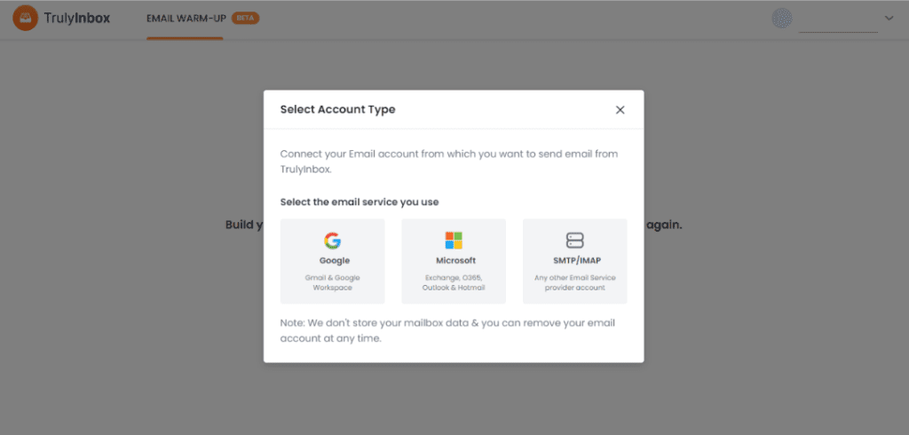Open the EMAIL WARM-UP tab
The image size is (909, 435).
coord(186,18)
